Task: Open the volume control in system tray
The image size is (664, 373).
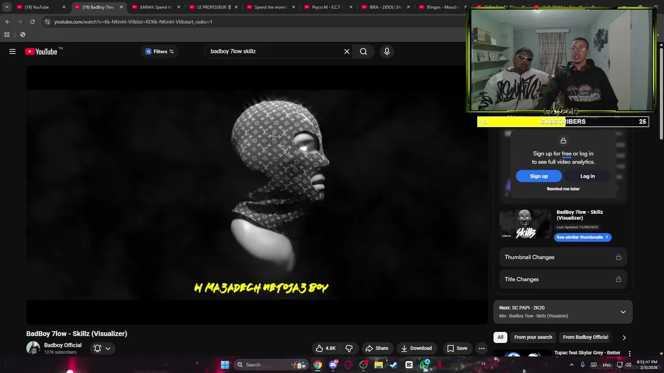Action: pos(628,365)
